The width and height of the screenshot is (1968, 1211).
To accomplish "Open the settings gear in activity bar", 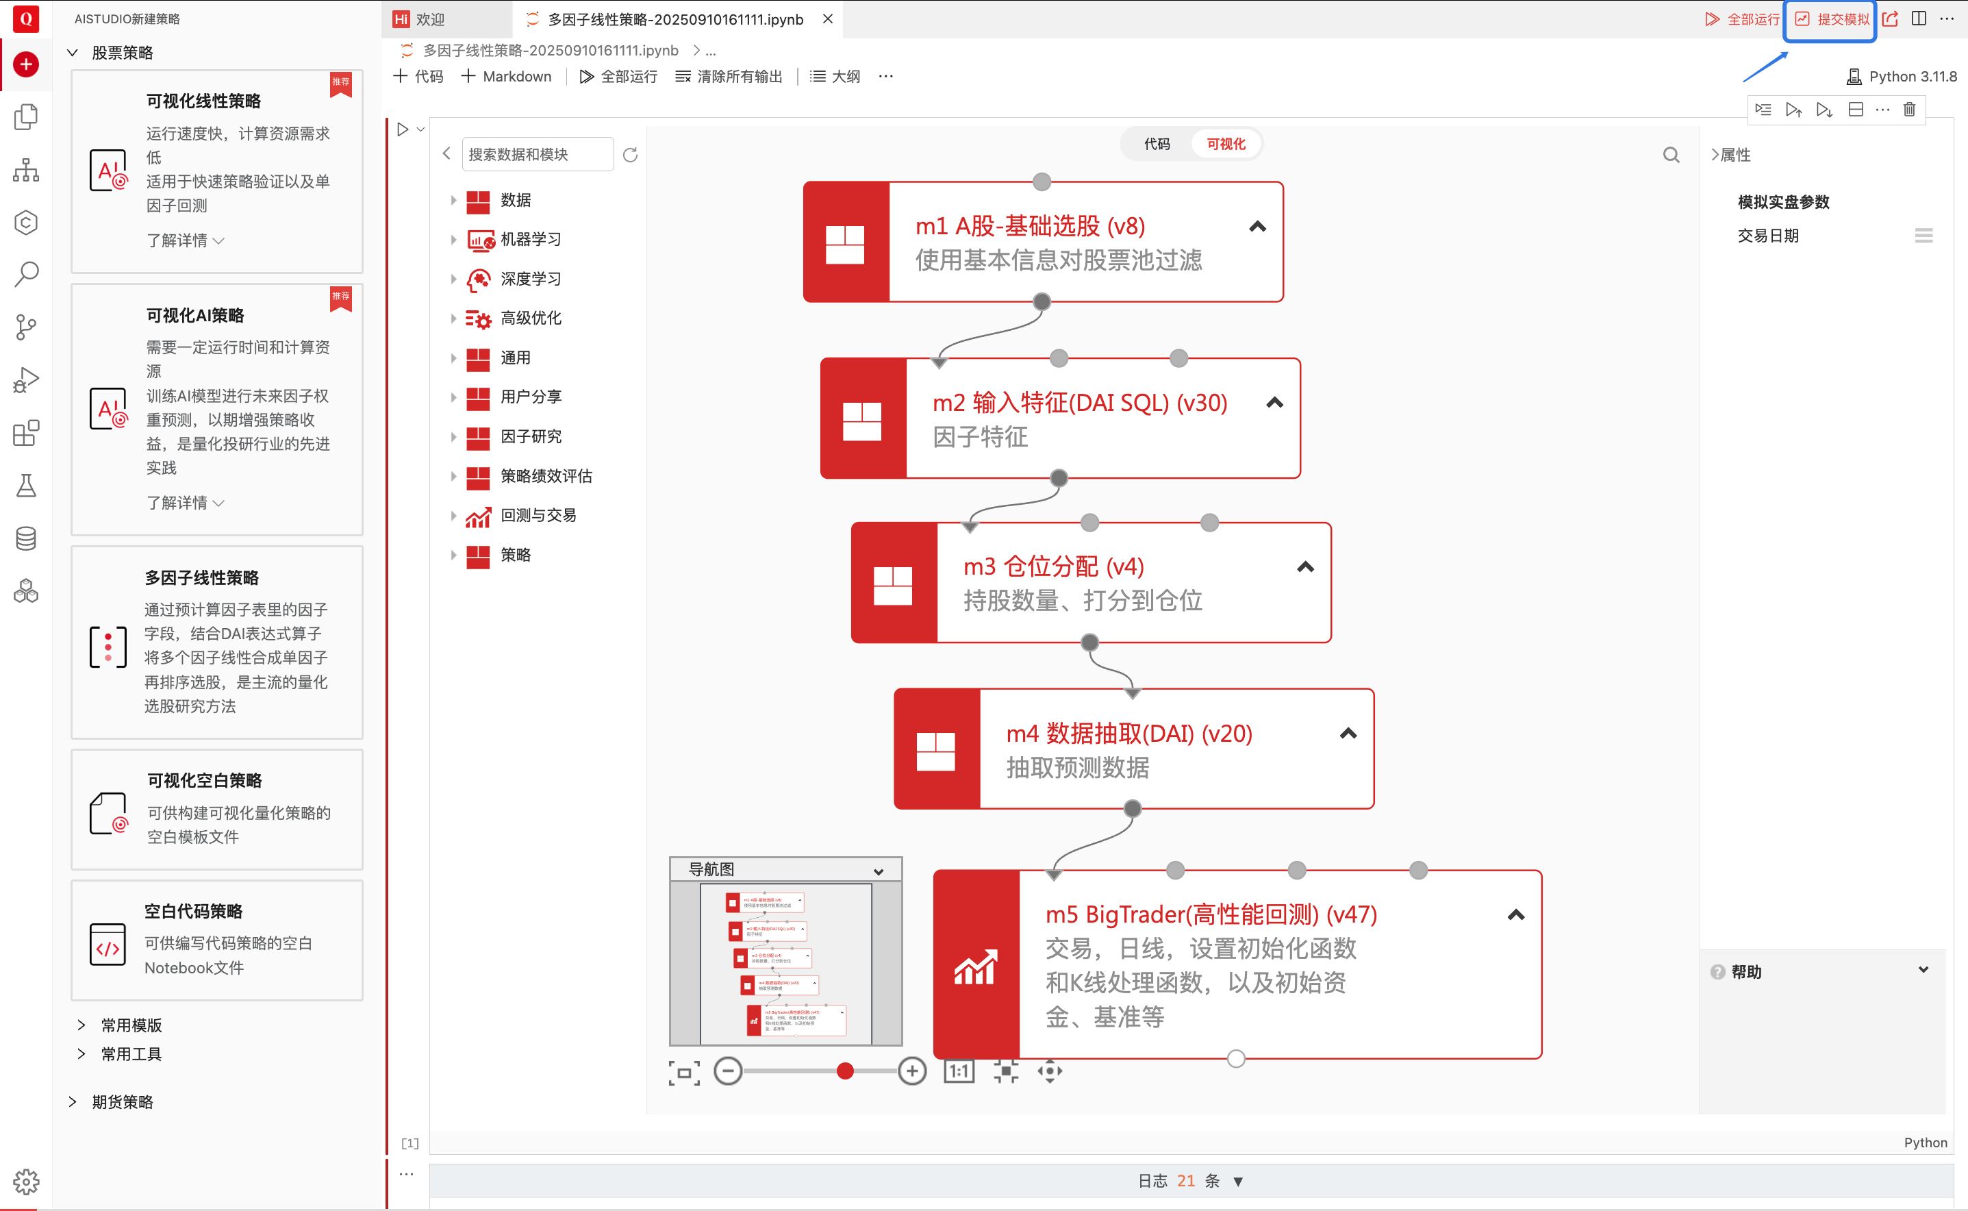I will click(x=25, y=1181).
